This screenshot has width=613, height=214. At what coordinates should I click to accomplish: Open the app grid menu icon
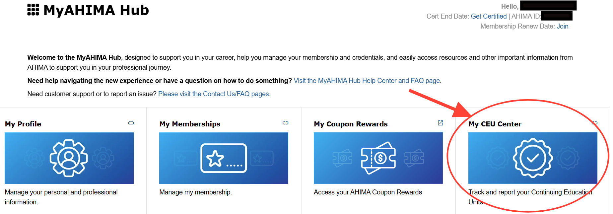pos(33,10)
